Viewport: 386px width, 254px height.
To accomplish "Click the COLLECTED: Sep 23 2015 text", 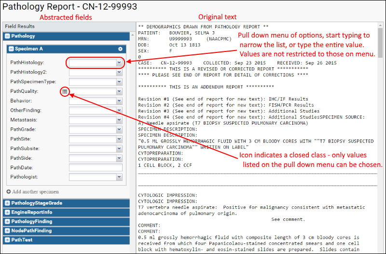I will 234,63.
